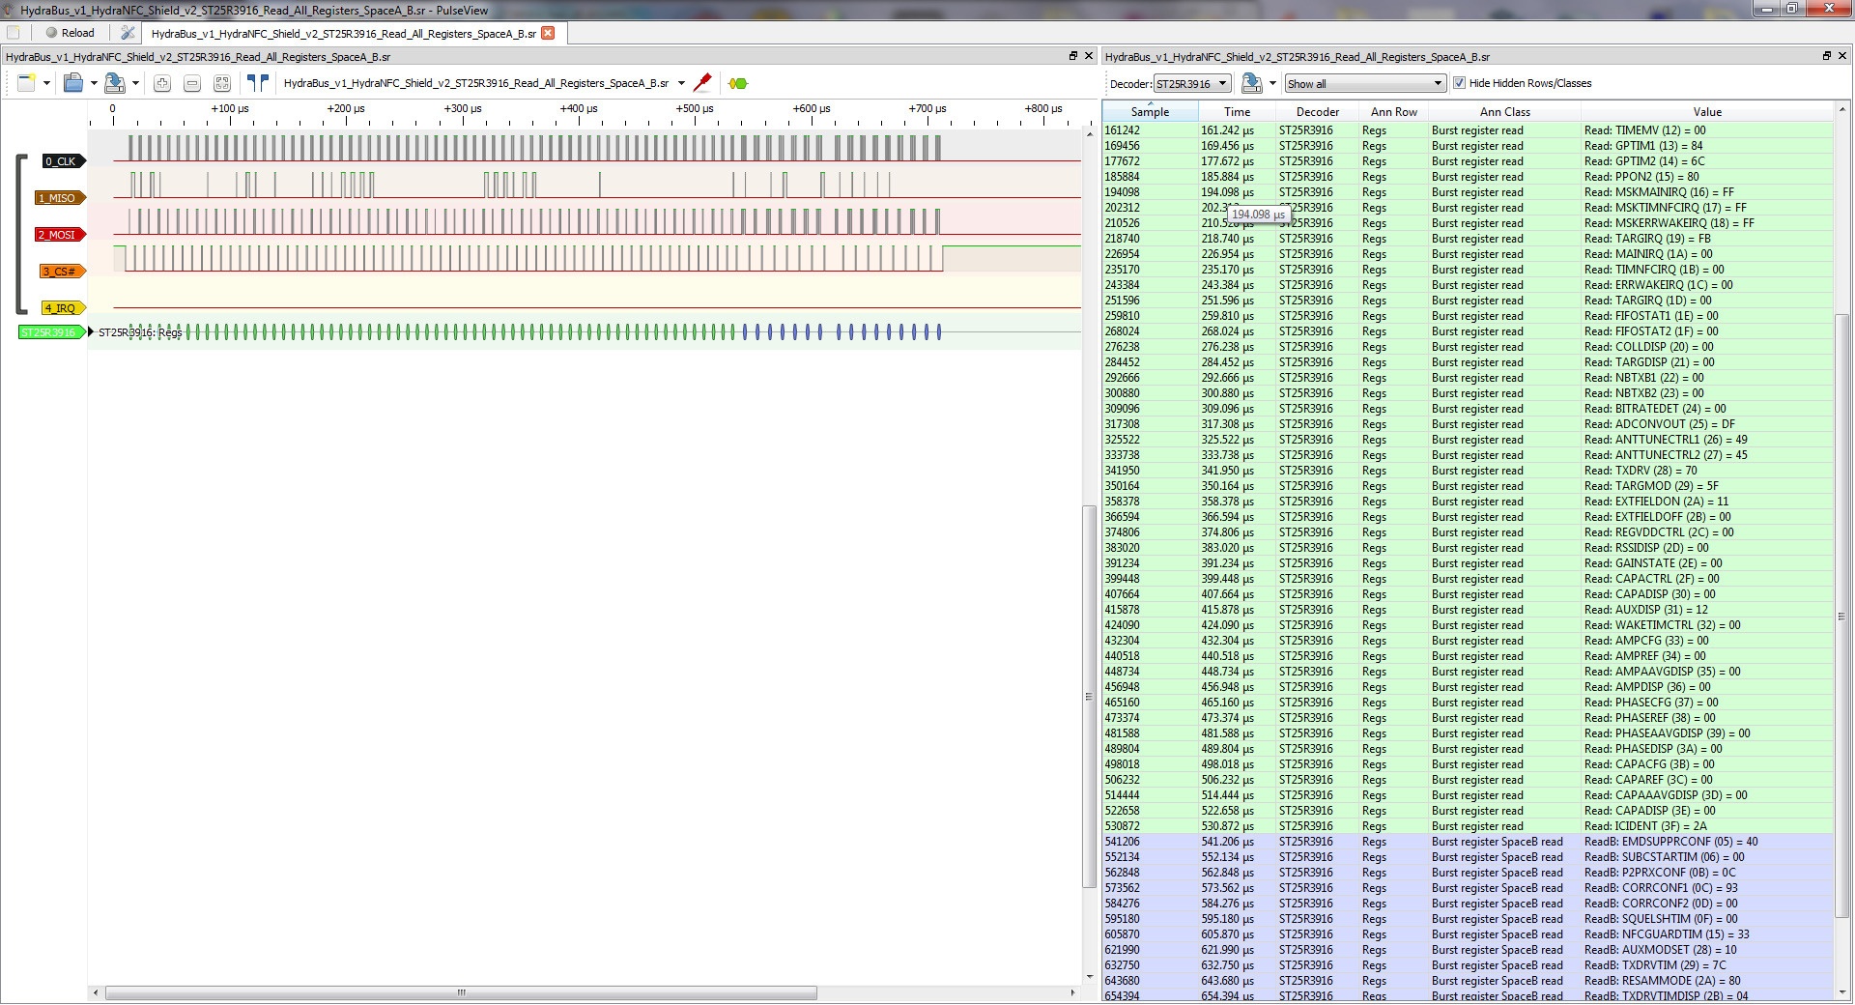Select the 0_CLK channel label
1855x1005 pixels.
63,161
